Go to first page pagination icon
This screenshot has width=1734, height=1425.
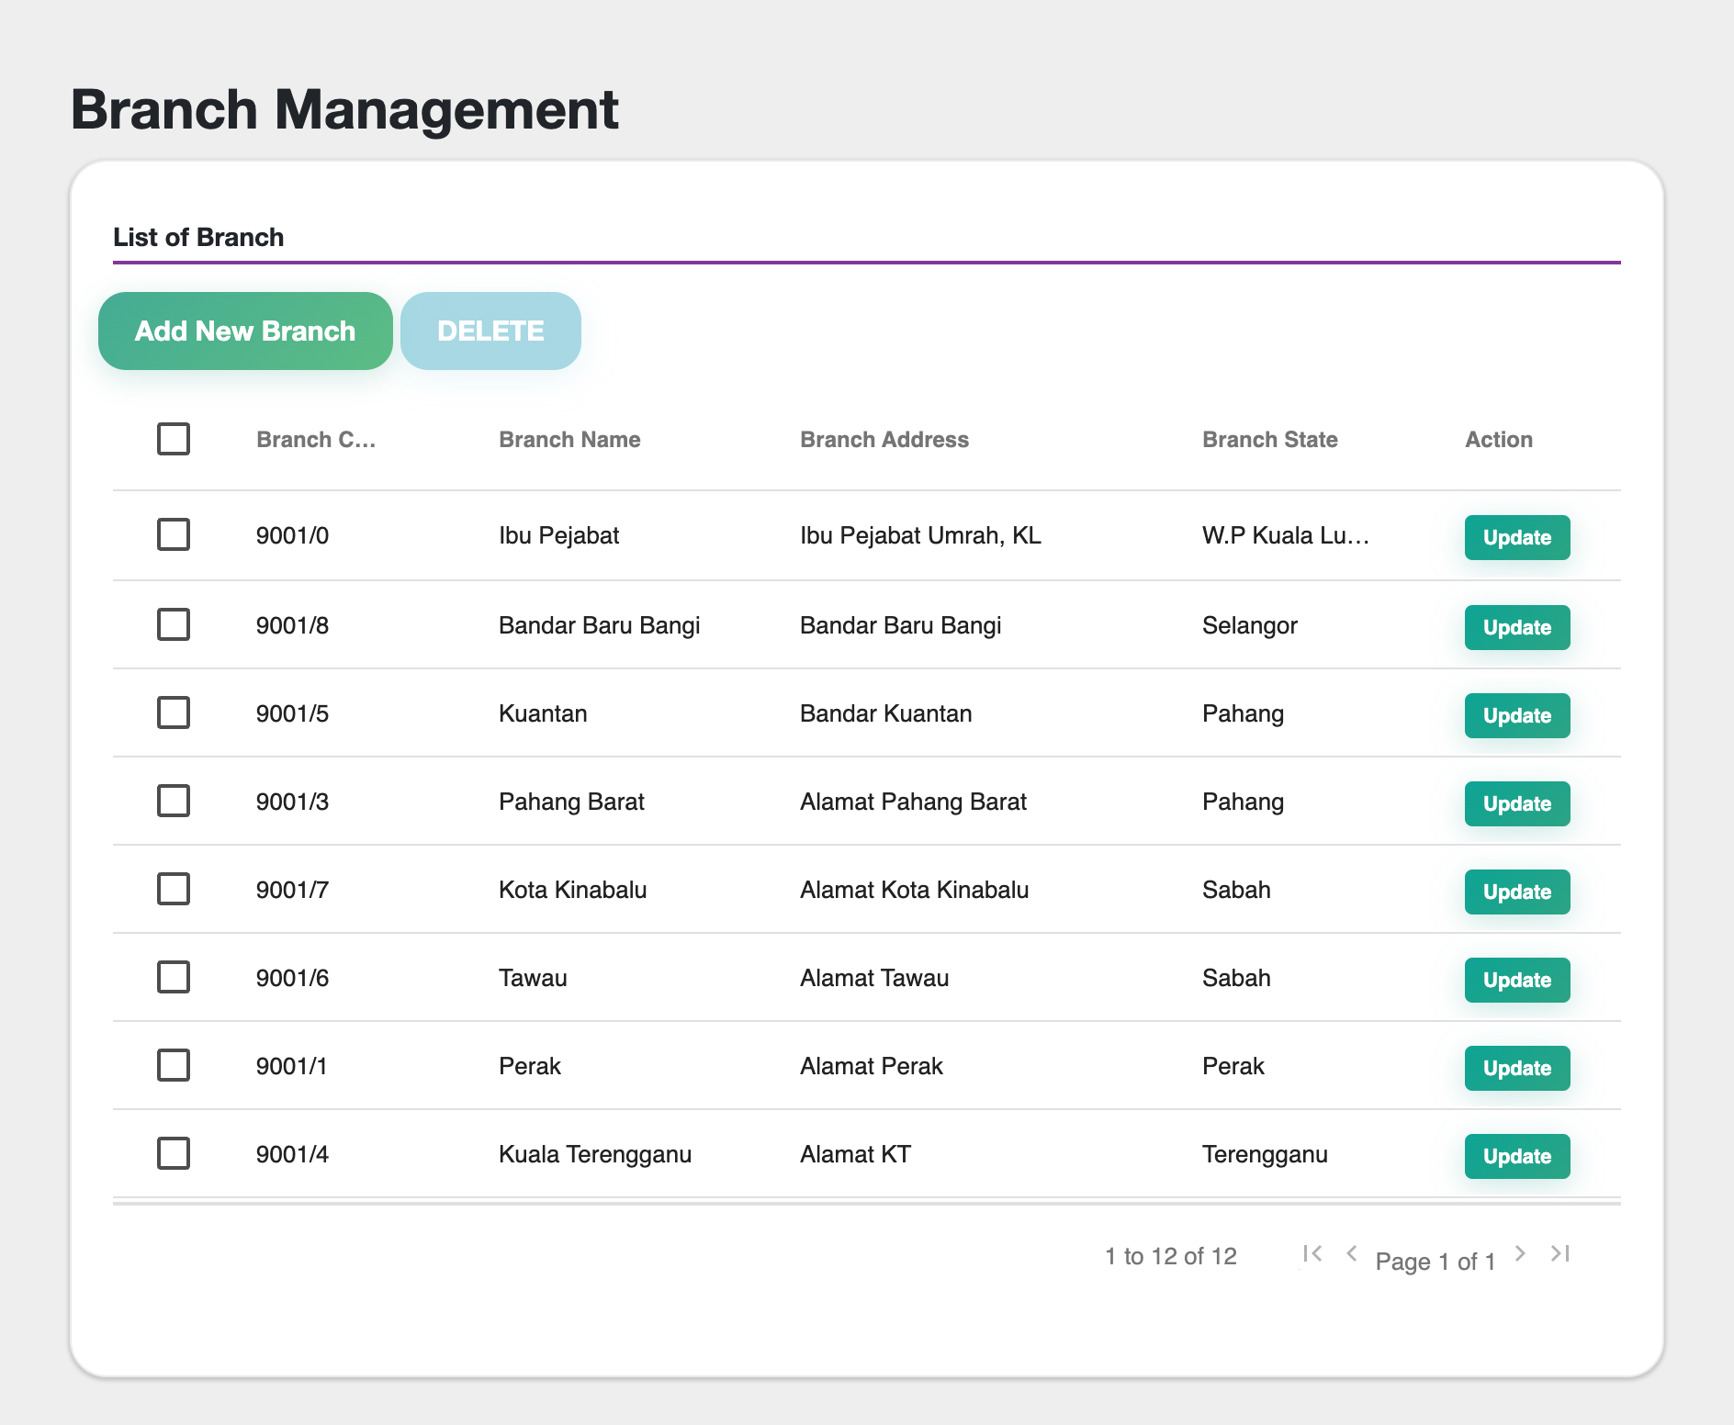1312,1253
